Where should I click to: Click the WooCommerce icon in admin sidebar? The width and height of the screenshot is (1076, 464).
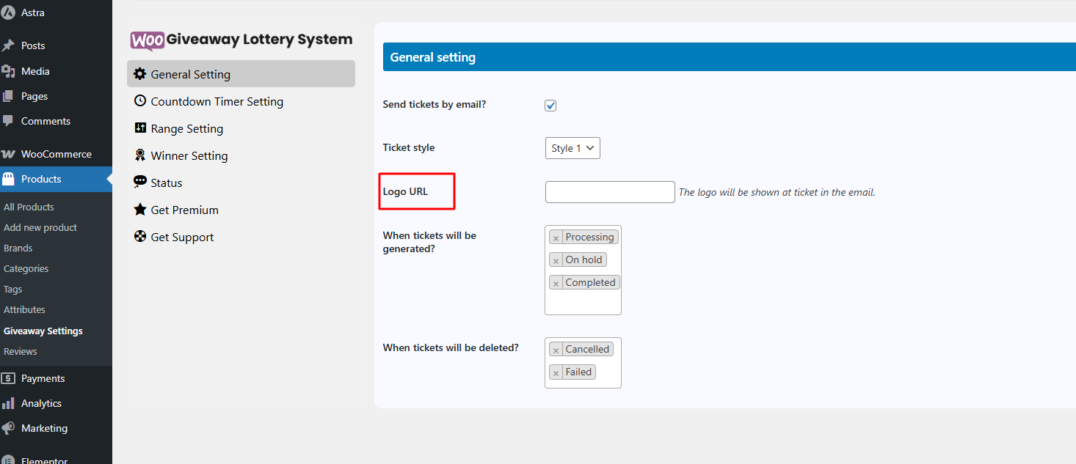point(9,154)
